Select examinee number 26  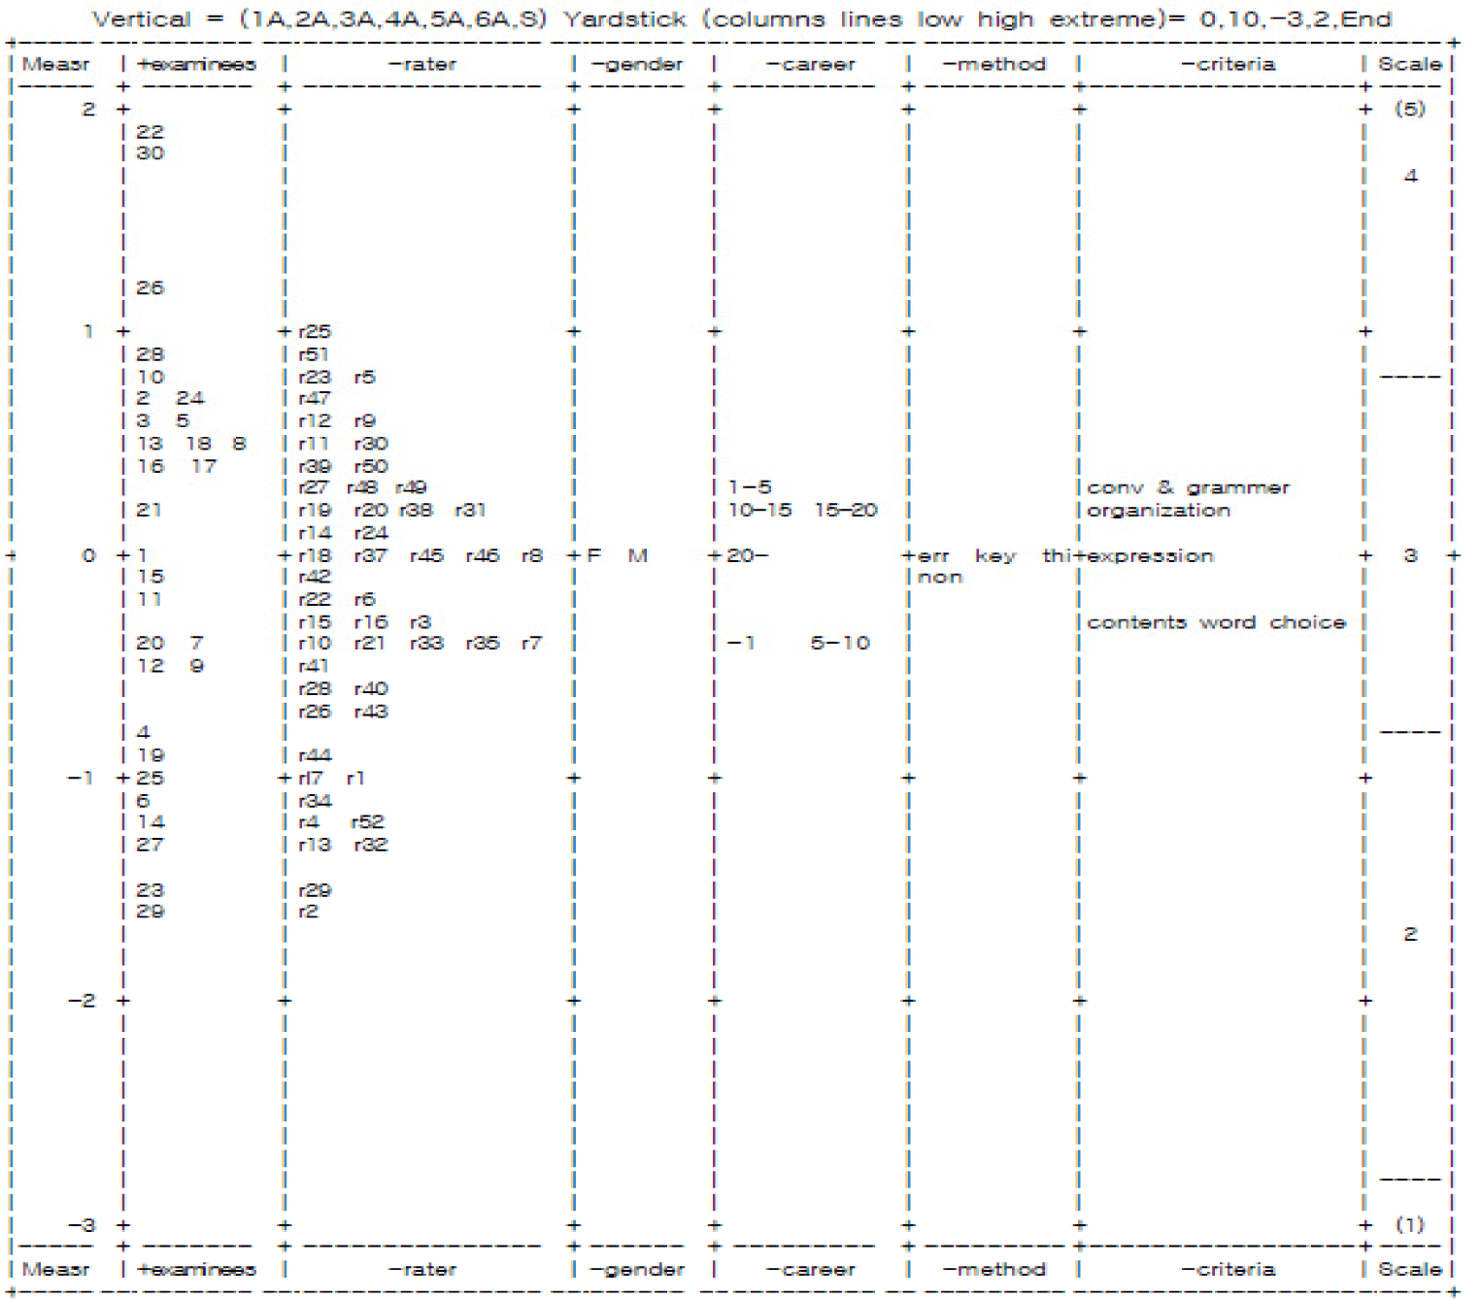[151, 287]
